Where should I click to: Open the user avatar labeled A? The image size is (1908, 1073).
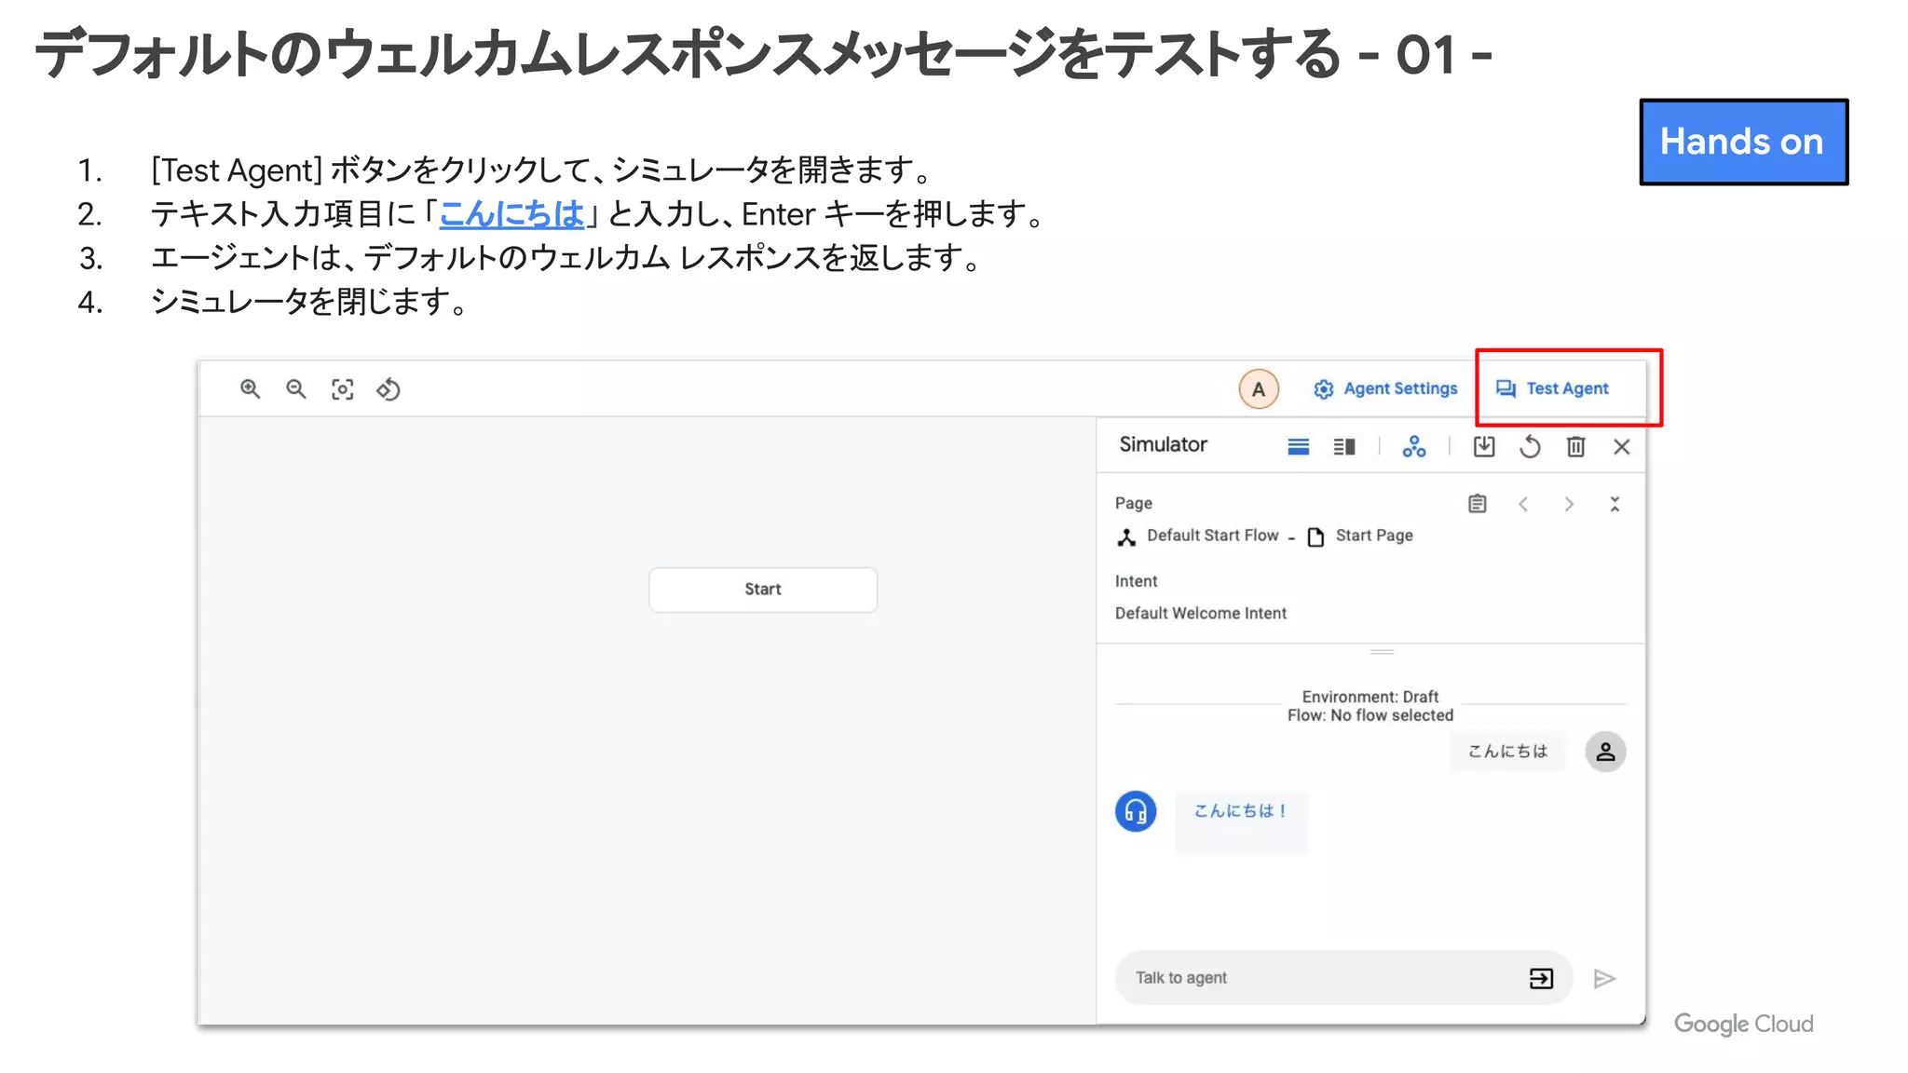coord(1258,389)
